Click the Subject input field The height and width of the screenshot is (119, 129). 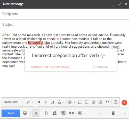pyautogui.click(x=64, y=25)
